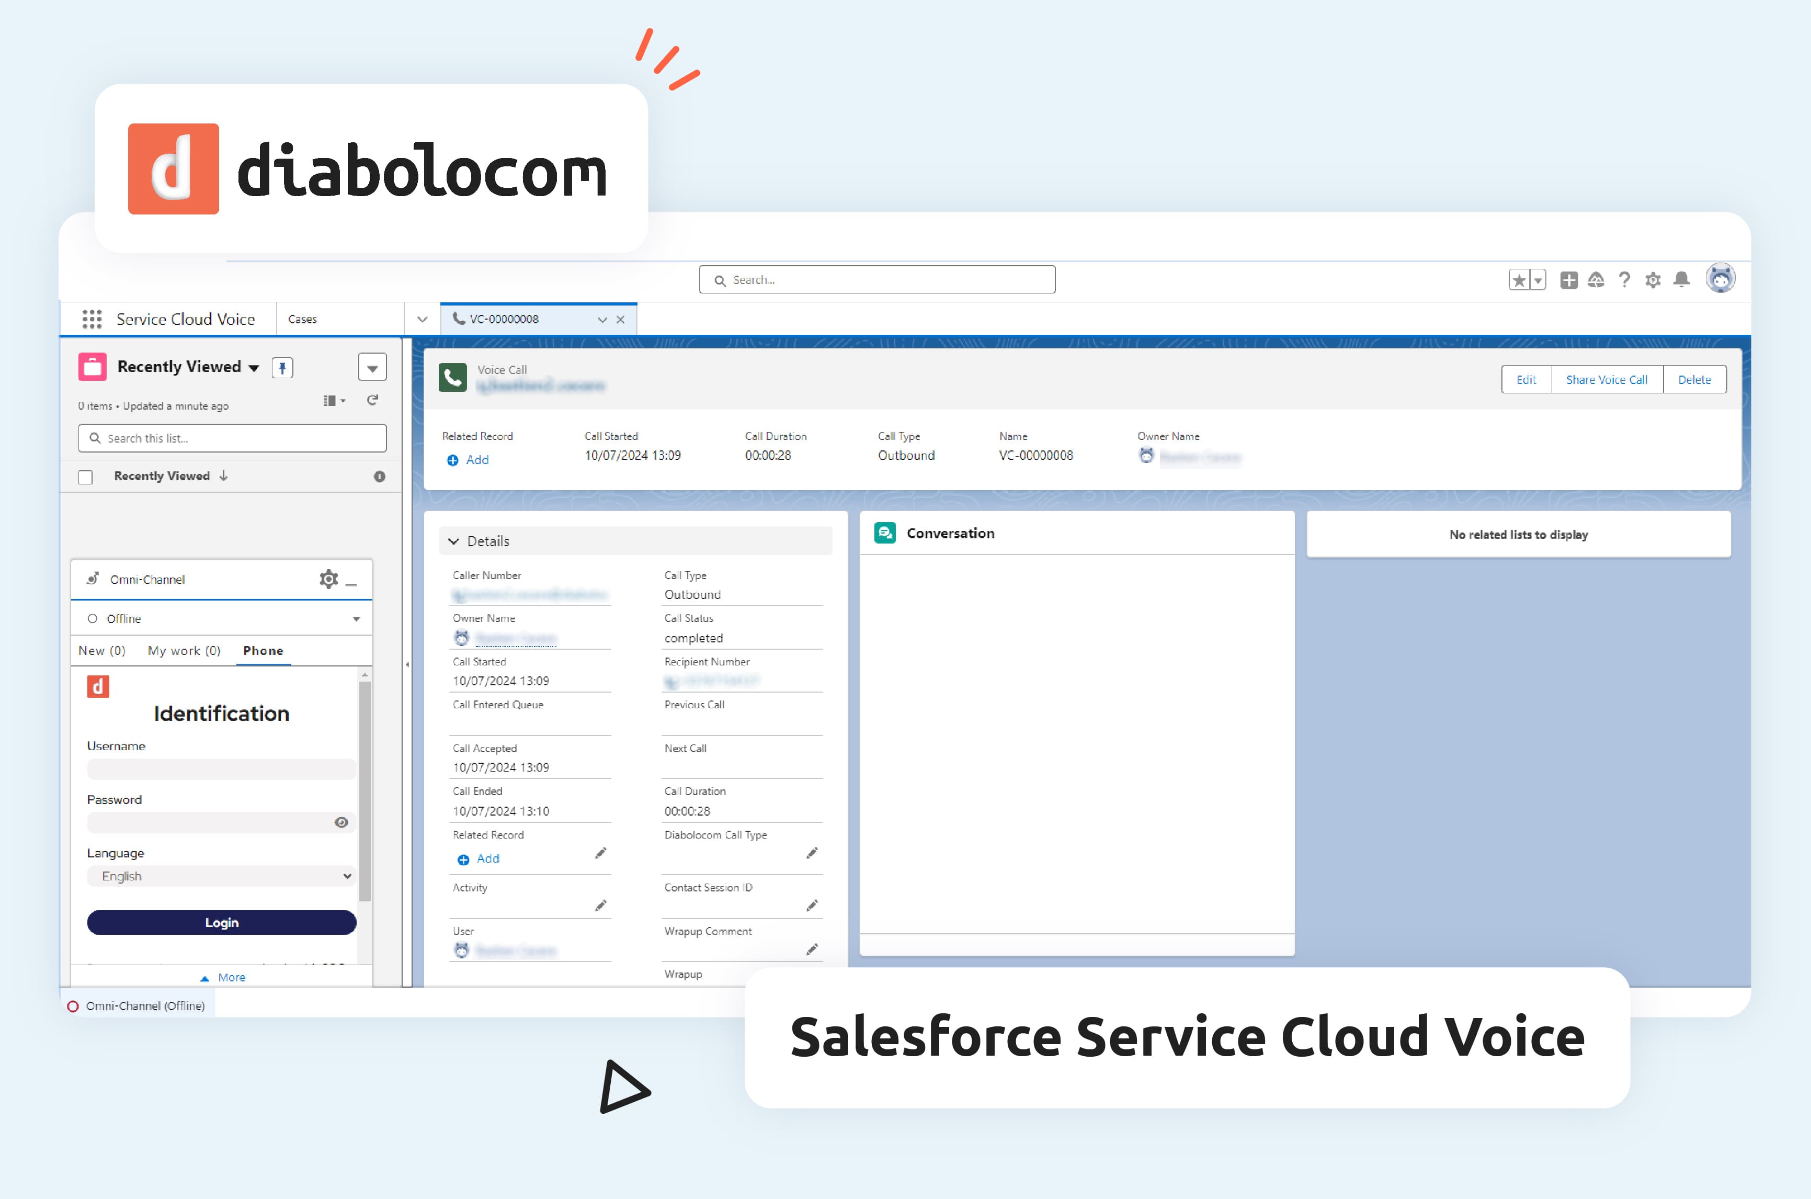Viewport: 1811px width, 1199px height.
Task: Click the Cases object icon in list header
Action: pyautogui.click(x=93, y=367)
